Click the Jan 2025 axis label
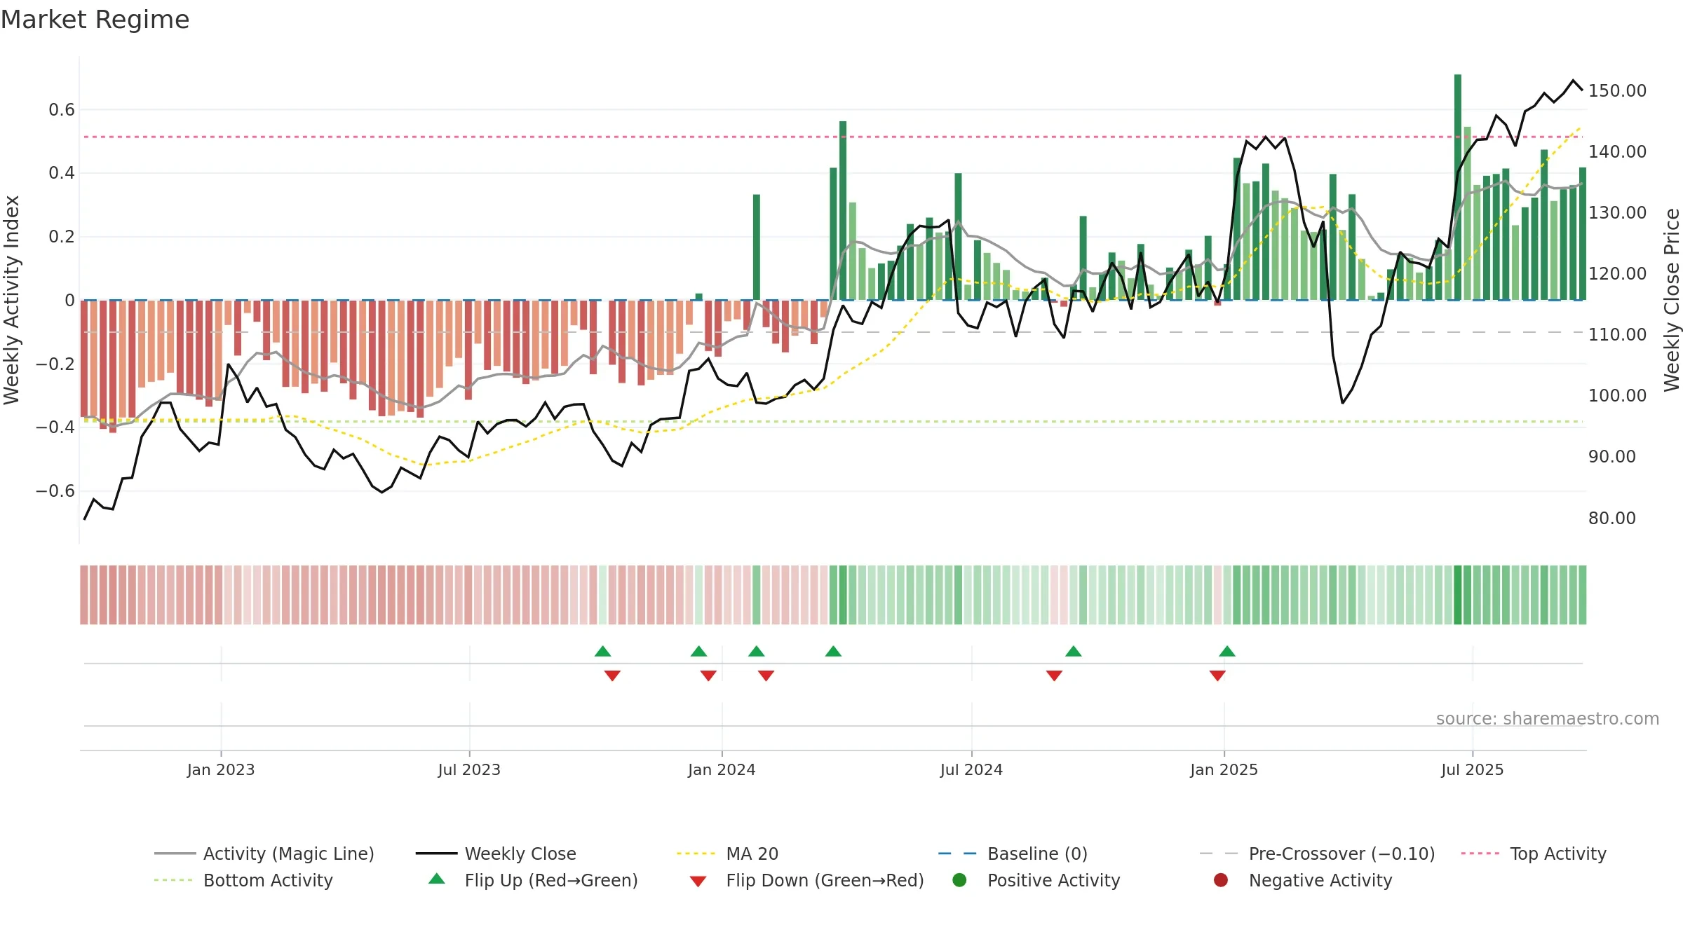Screen dimensions: 1683x946 point(1224,770)
